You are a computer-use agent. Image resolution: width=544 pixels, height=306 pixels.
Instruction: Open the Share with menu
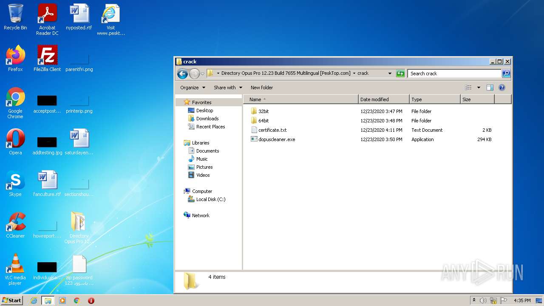(228, 88)
